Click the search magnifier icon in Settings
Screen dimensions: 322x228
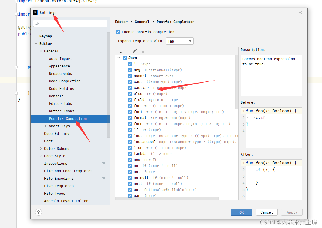37,23
